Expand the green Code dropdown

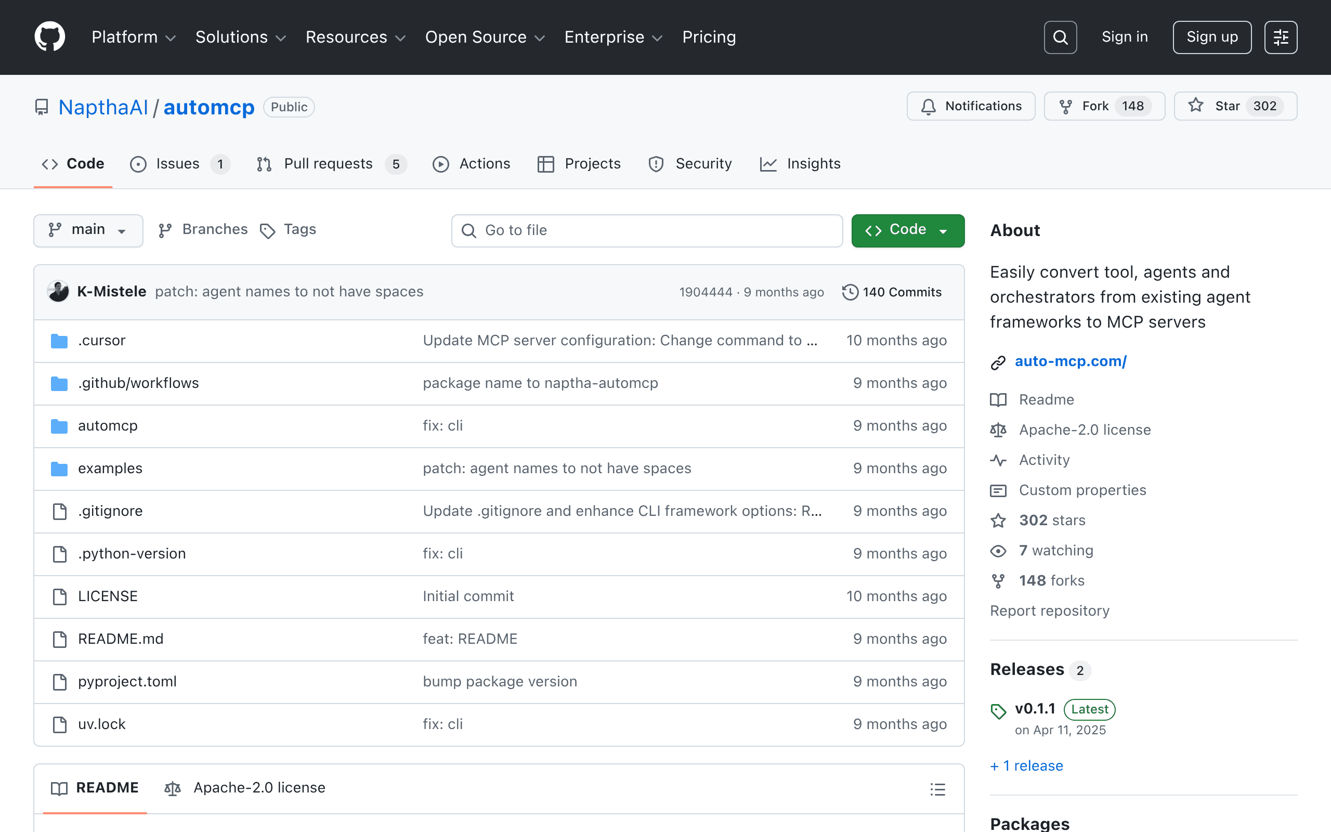(x=907, y=230)
